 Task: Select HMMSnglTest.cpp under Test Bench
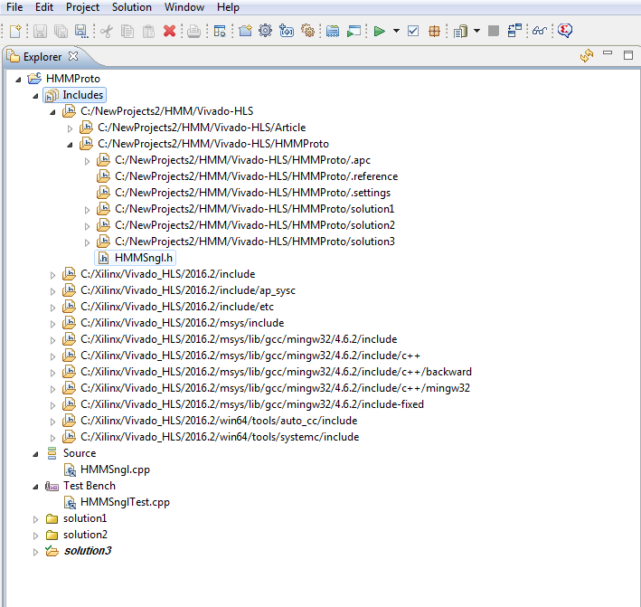(x=118, y=502)
